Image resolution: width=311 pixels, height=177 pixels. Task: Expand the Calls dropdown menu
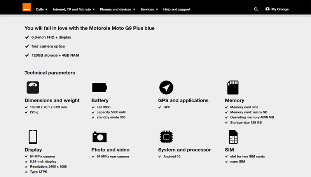[42, 9]
